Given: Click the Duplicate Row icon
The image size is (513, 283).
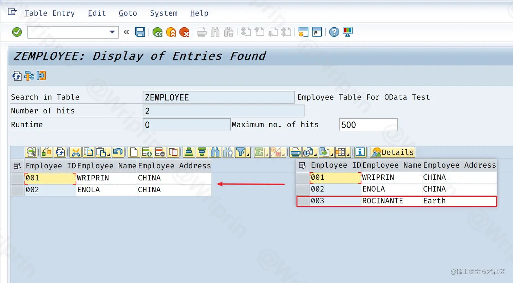Looking at the screenshot, I should (173, 152).
